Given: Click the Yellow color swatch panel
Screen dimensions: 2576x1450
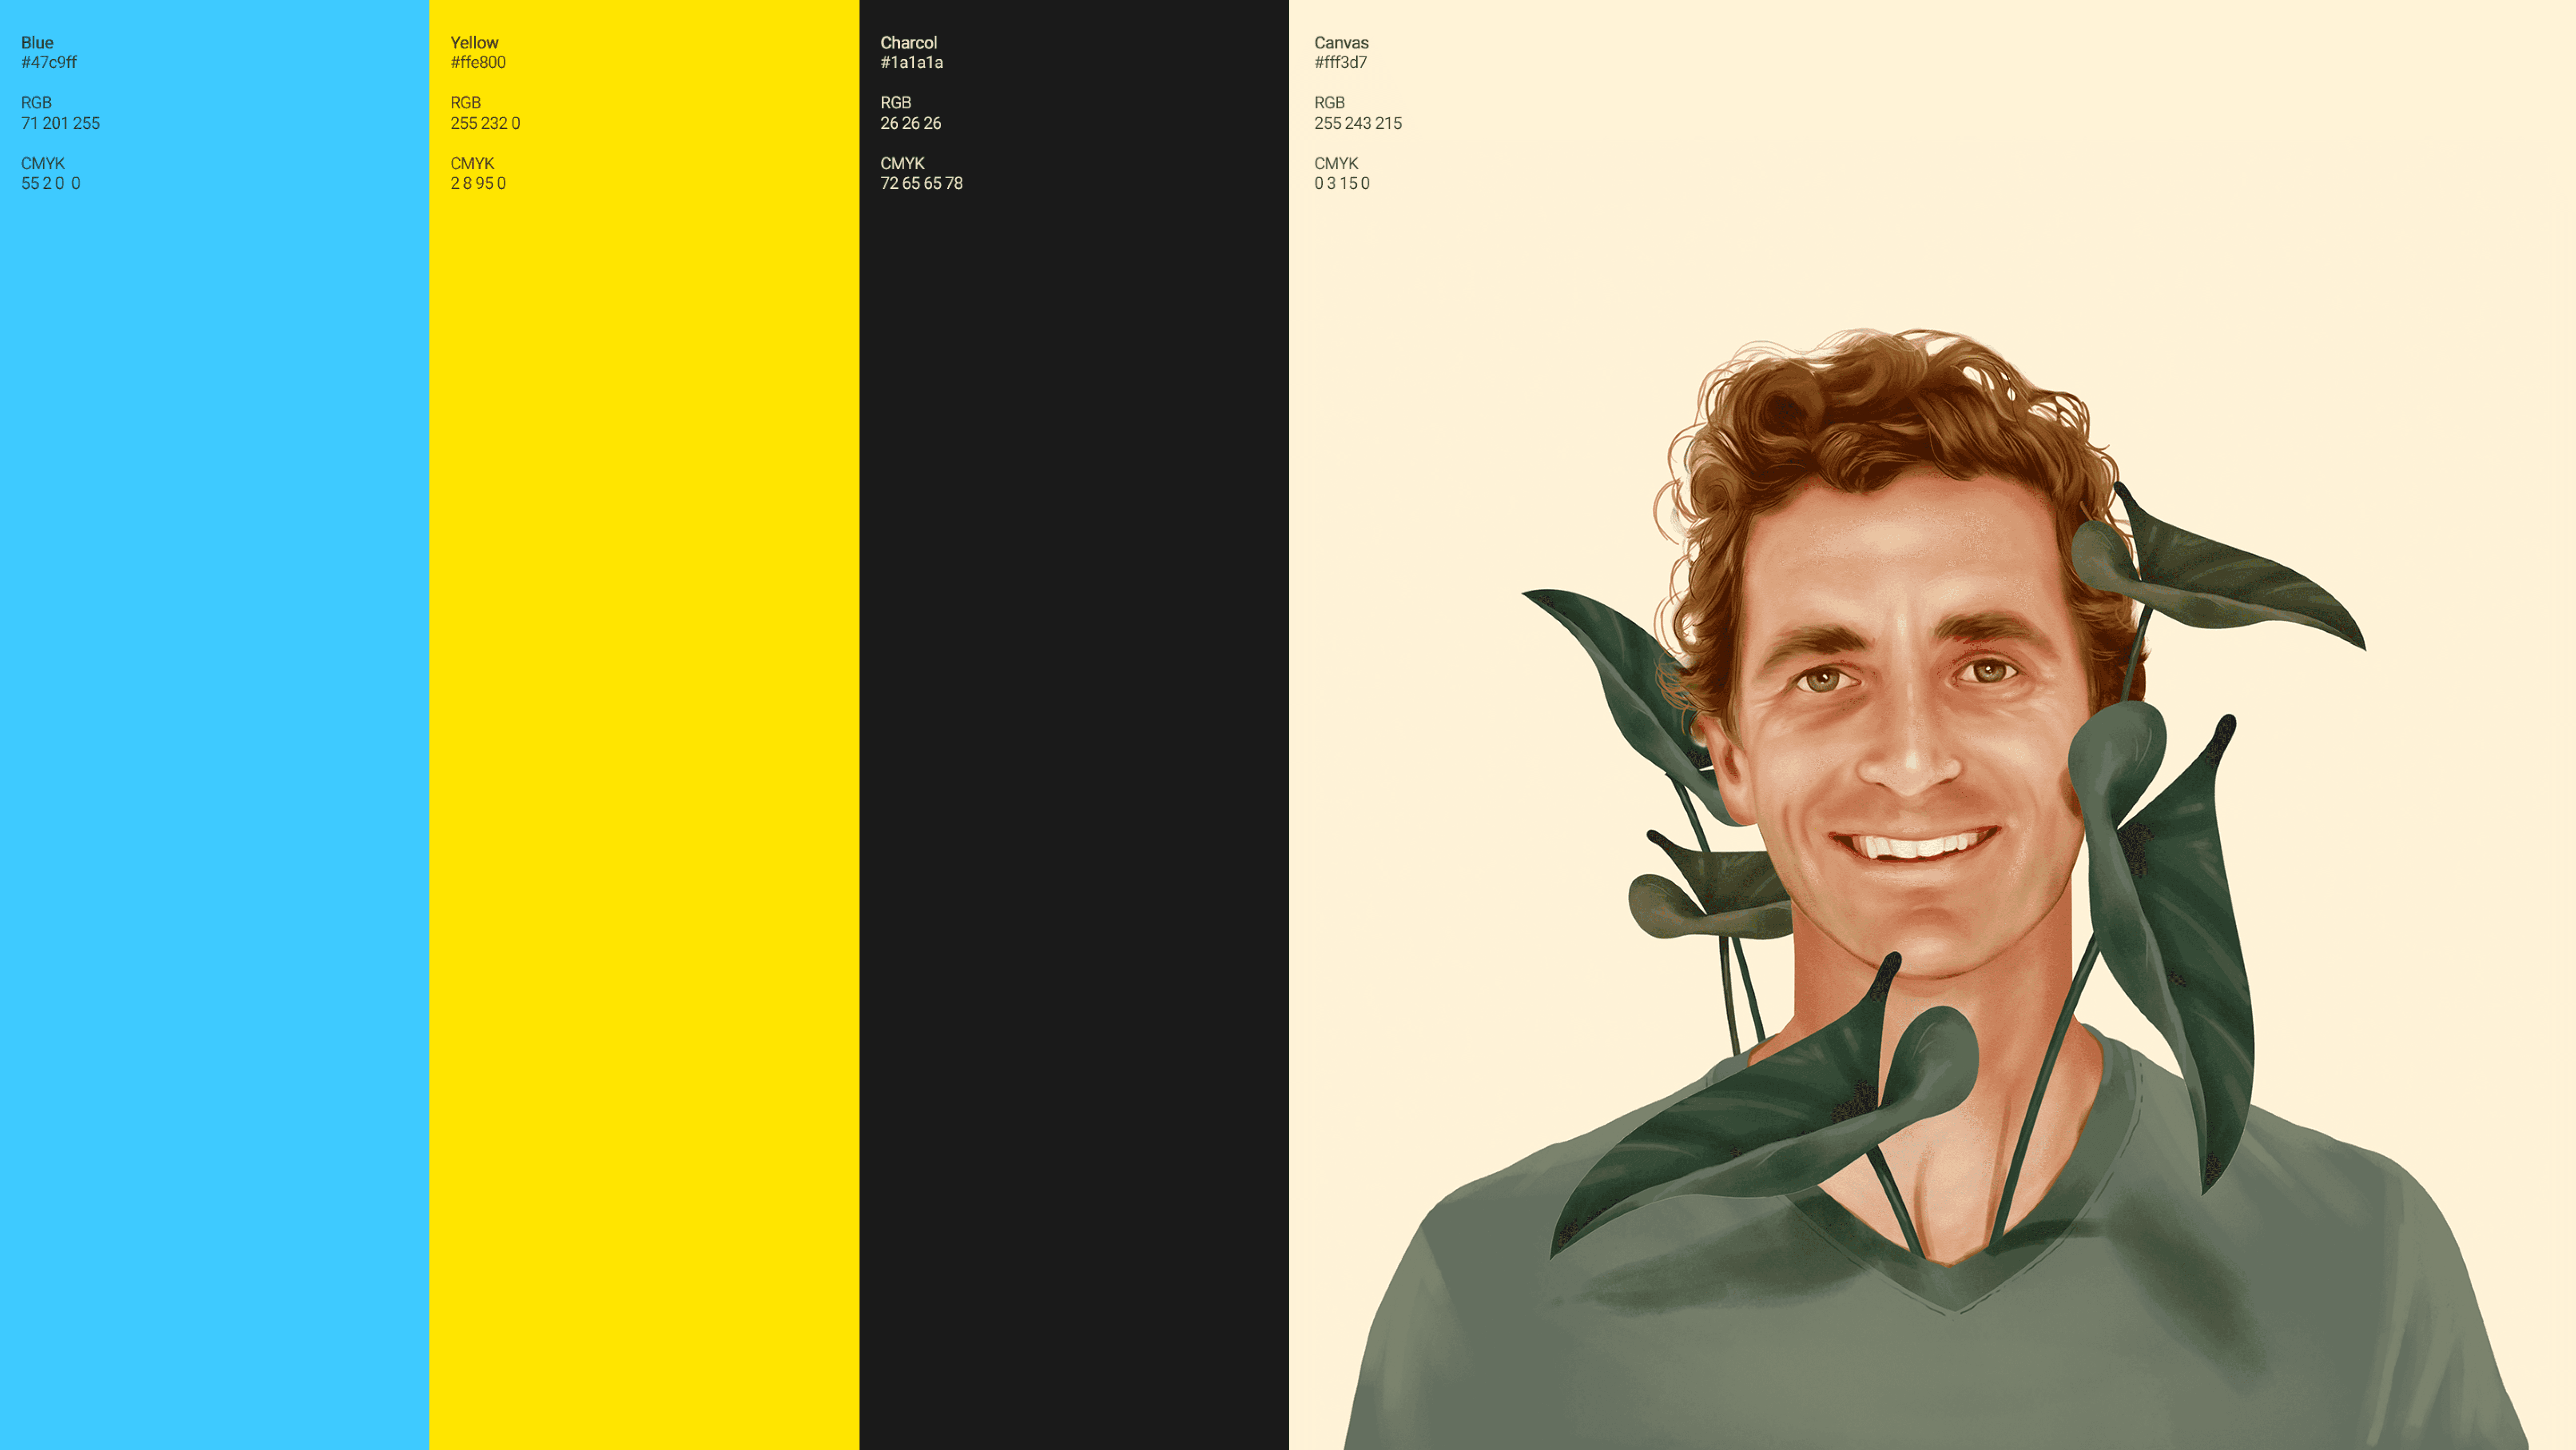Looking at the screenshot, I should pos(644,724).
